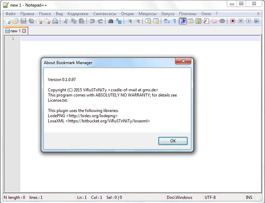Confirm the About dialog with OK
Image resolution: width=265 pixels, height=203 pixels.
173,141
